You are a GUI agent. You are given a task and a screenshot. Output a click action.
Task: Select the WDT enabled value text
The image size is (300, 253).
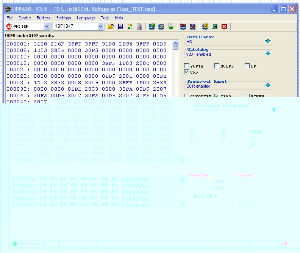click(198, 54)
